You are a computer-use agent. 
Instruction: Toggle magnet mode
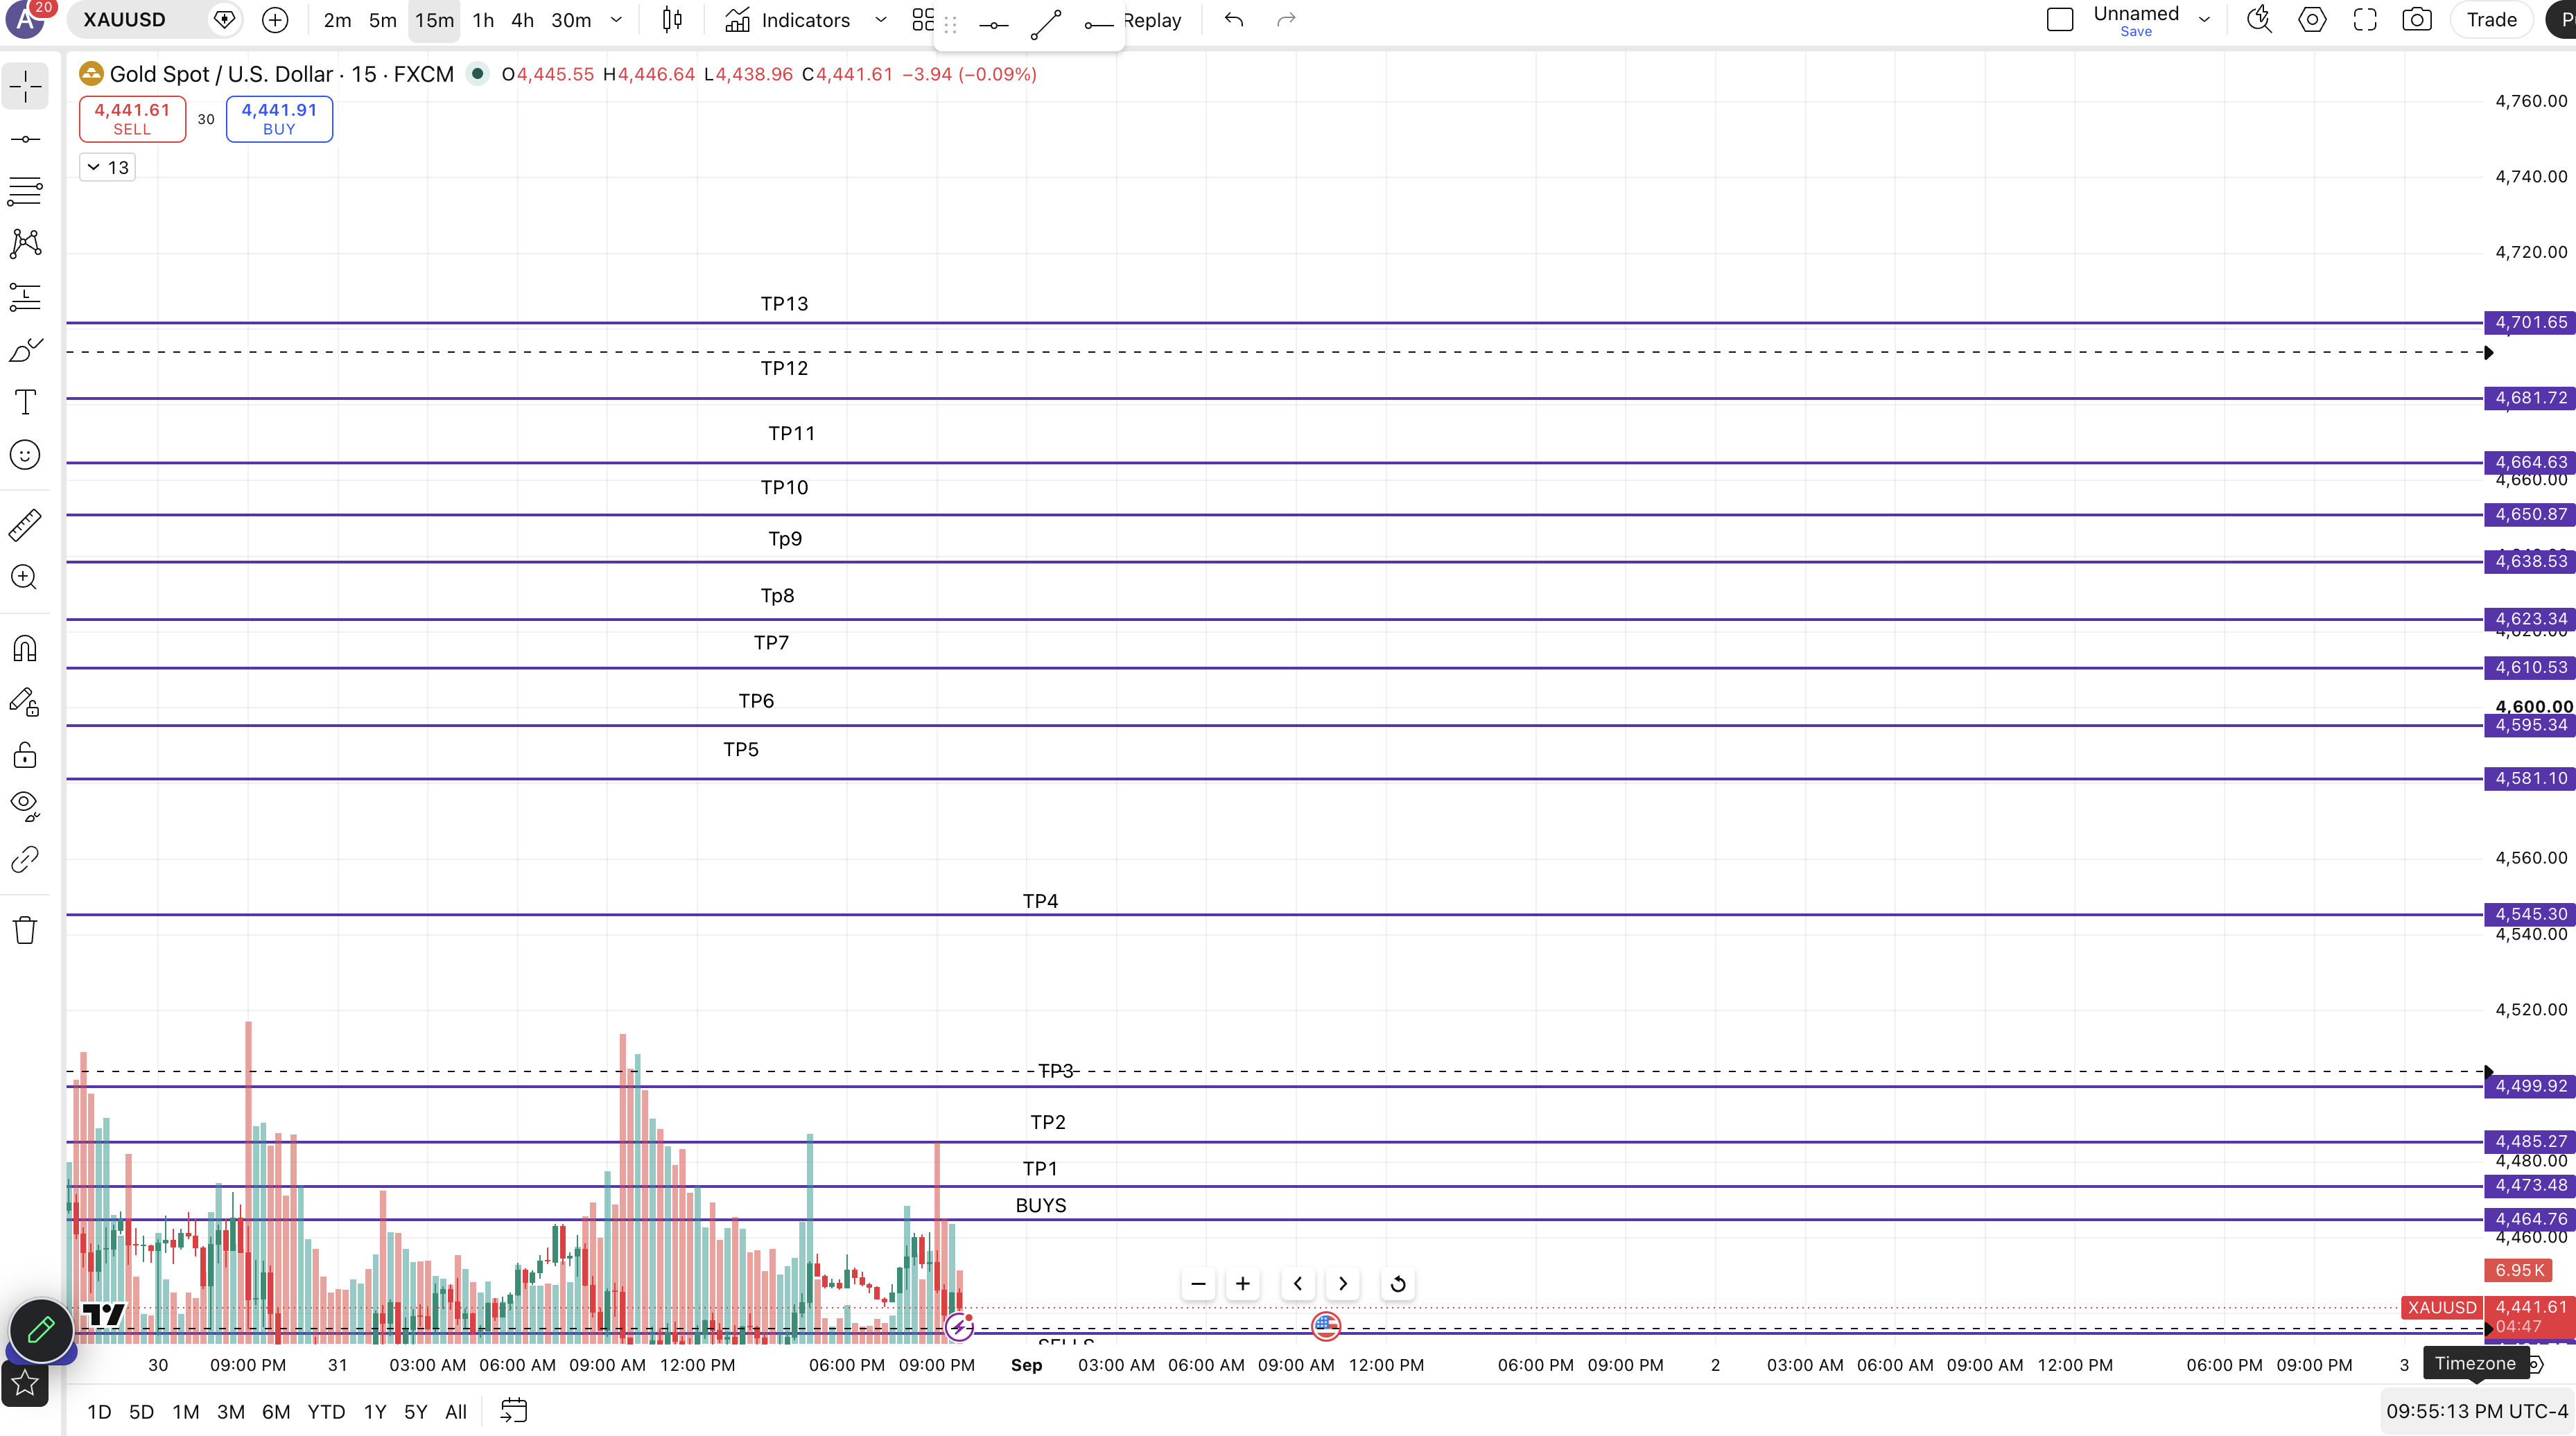click(x=25, y=649)
